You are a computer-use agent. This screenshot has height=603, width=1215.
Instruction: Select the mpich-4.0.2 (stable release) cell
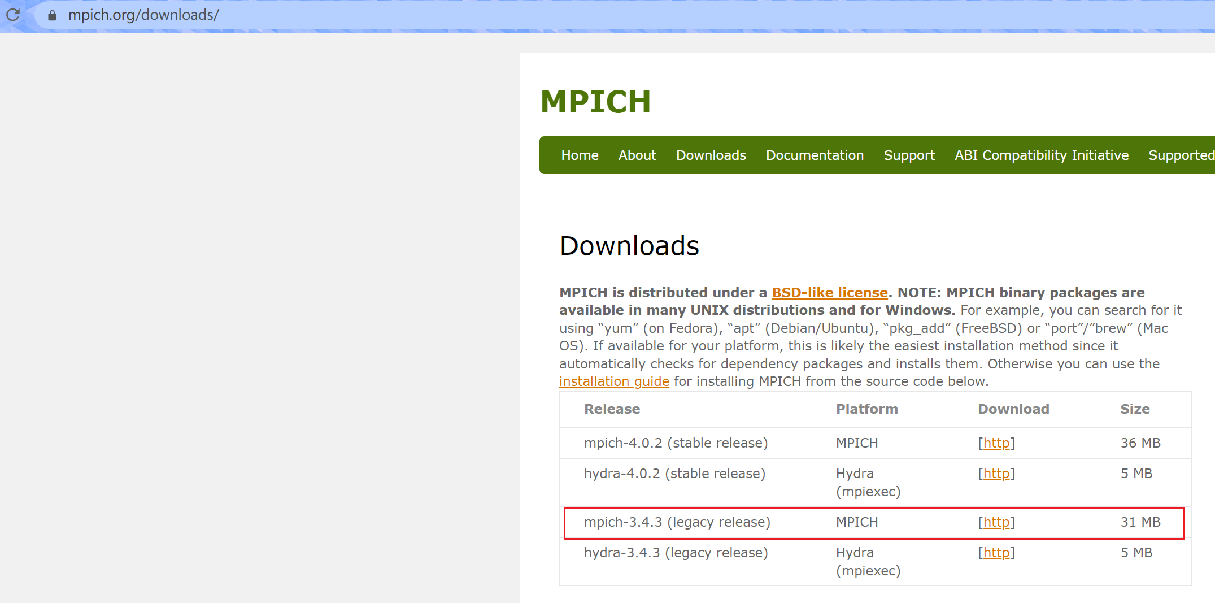coord(676,443)
